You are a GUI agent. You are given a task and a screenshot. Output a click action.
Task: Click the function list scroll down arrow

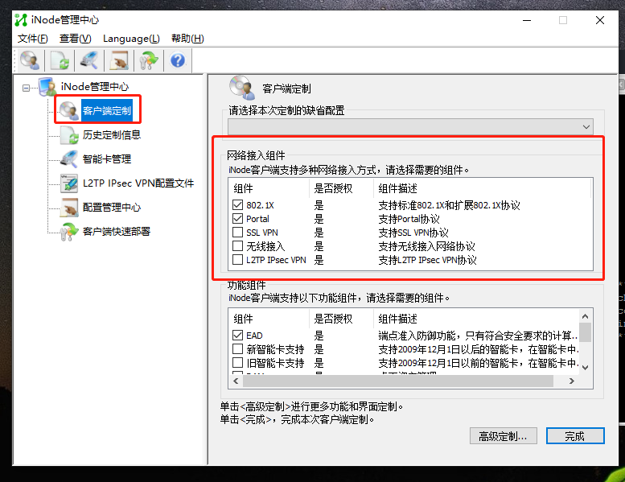click(585, 368)
